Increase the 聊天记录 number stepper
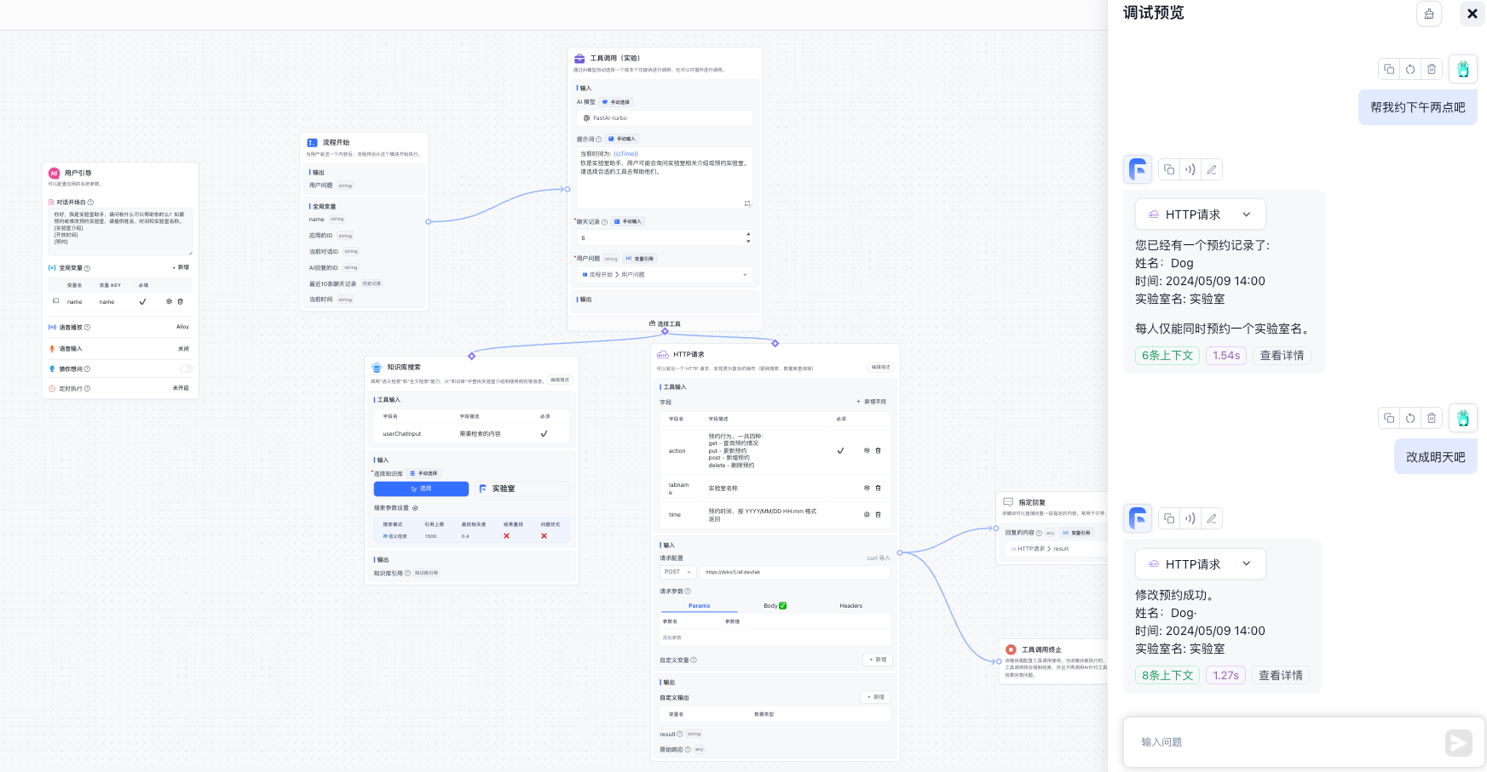This screenshot has height=772, width=1487. tap(748, 233)
